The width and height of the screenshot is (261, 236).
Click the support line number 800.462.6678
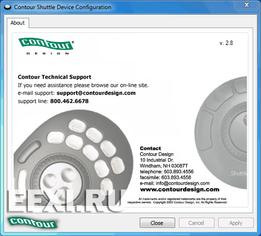coord(69,101)
